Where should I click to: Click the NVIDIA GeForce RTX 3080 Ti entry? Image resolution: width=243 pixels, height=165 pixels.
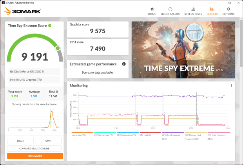pos(34,72)
